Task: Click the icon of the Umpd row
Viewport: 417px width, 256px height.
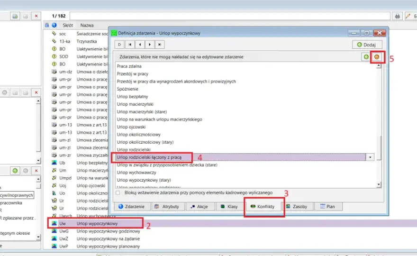Action: 54,178
